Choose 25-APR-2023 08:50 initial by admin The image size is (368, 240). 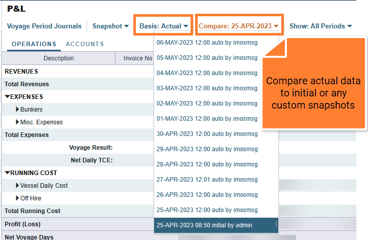204,225
